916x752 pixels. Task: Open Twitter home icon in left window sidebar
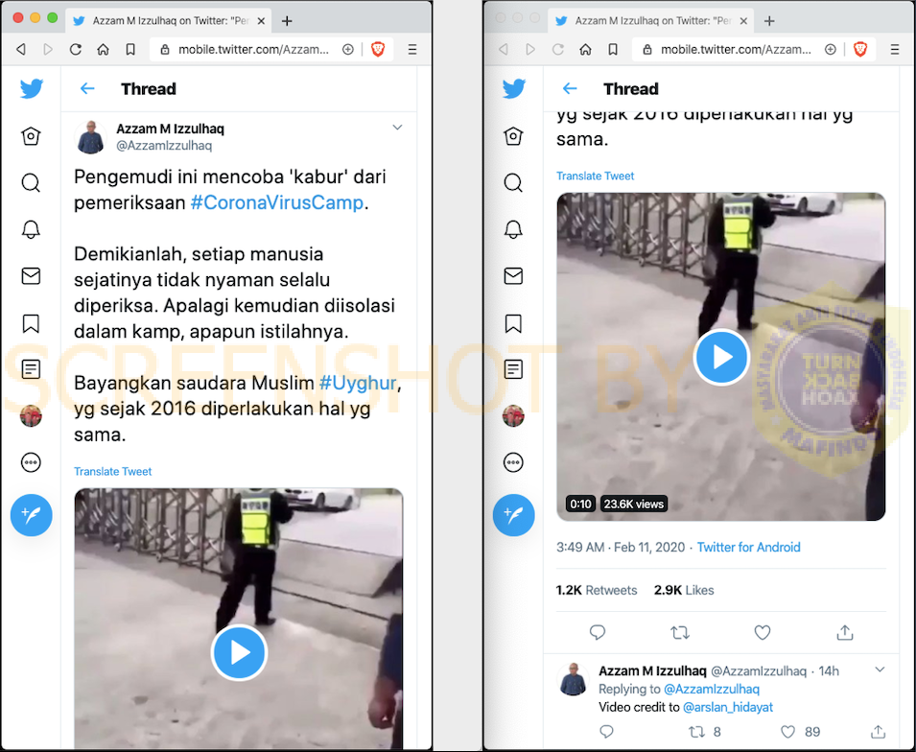pos(31,136)
